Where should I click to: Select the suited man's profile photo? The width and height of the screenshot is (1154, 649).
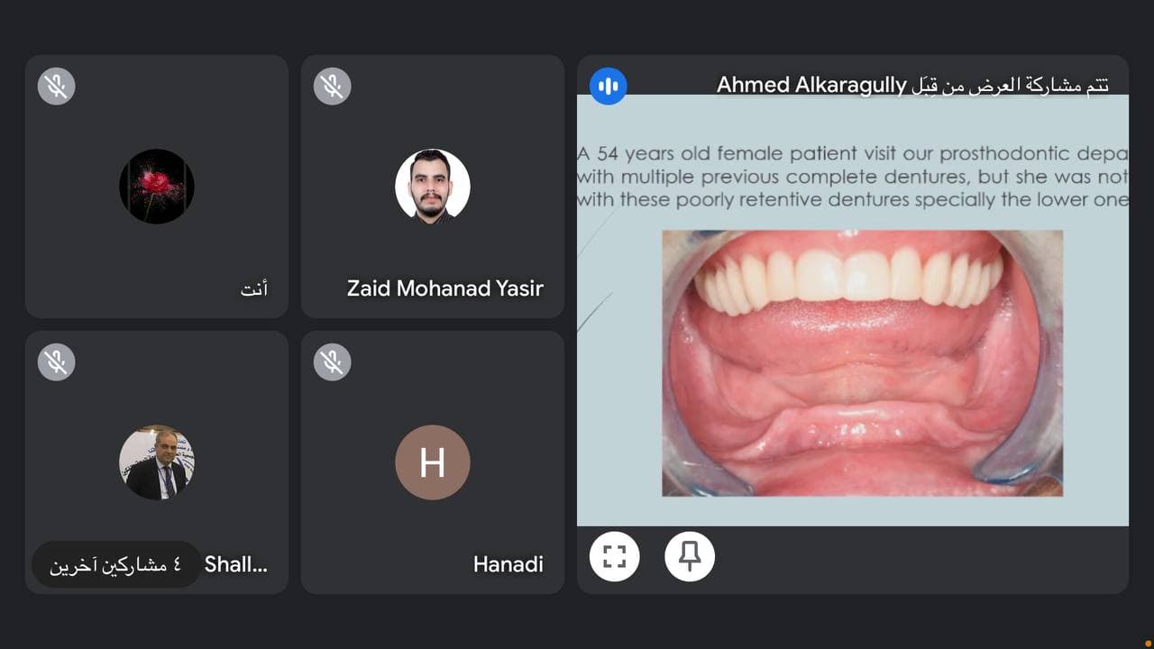157,462
